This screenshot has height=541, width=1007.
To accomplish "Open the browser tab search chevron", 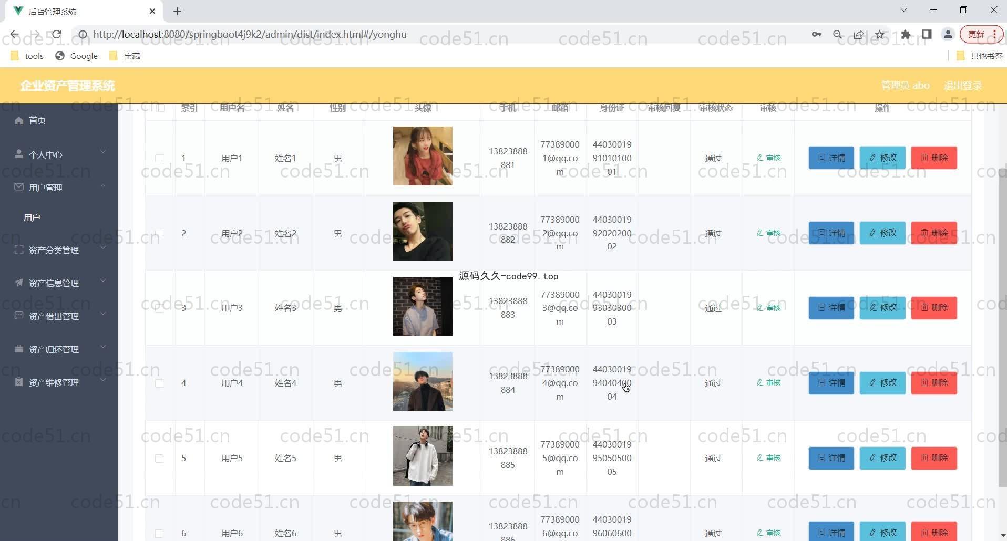I will click(903, 10).
